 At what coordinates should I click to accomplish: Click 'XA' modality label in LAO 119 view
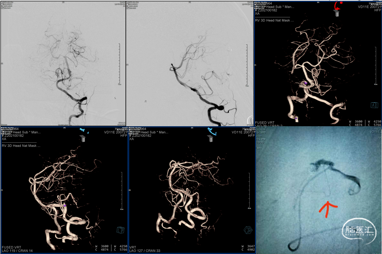click(4, 139)
